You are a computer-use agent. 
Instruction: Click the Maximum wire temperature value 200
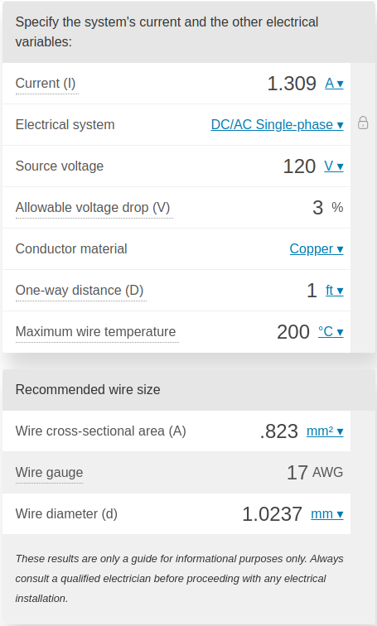(x=293, y=332)
